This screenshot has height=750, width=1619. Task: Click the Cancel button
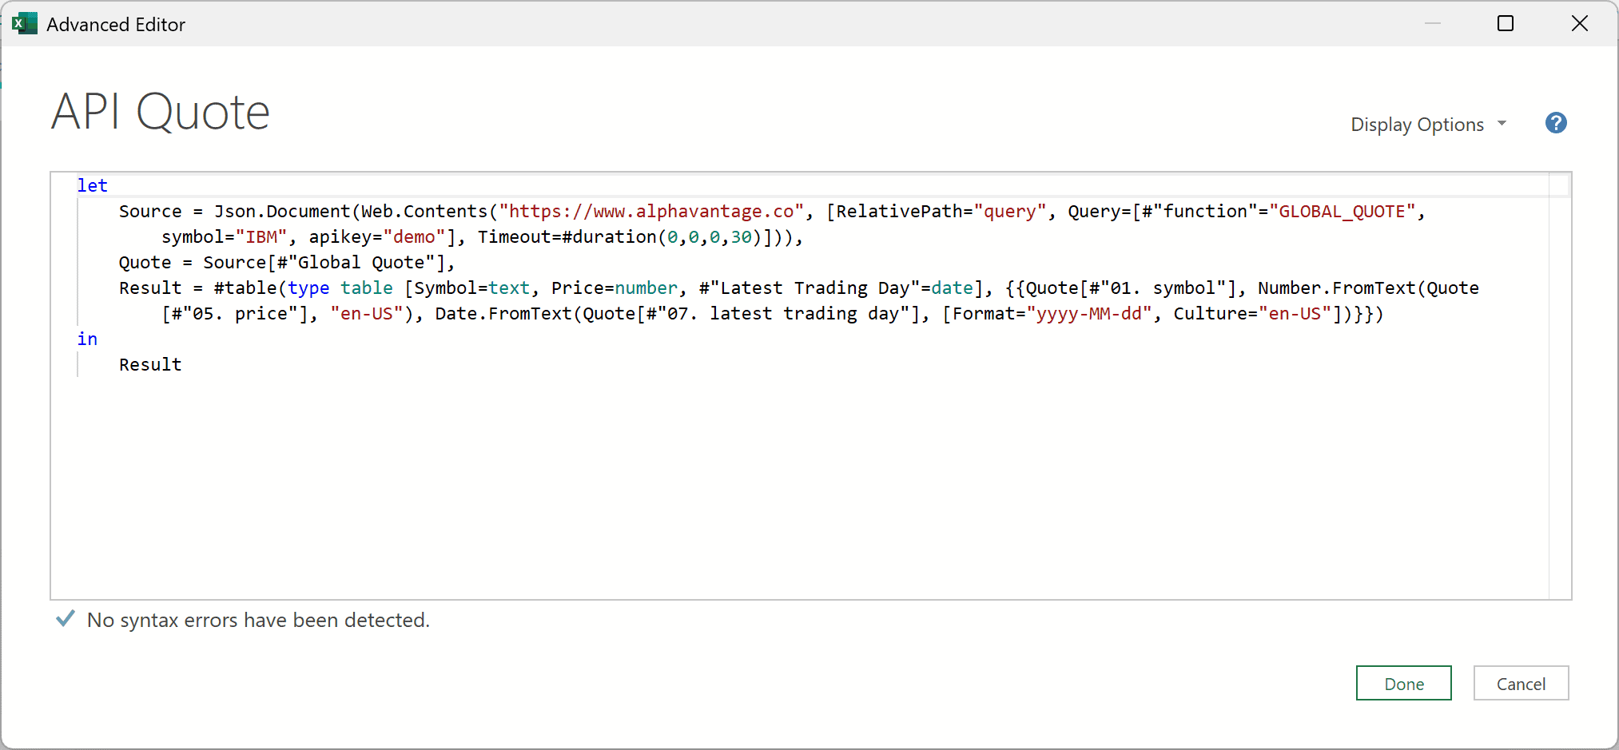point(1521,683)
